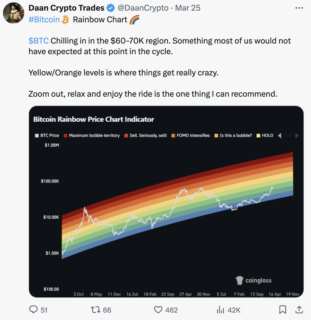The height and width of the screenshot is (320, 311).
Task: Toggle HOLD legend entry
Action: [x=265, y=135]
